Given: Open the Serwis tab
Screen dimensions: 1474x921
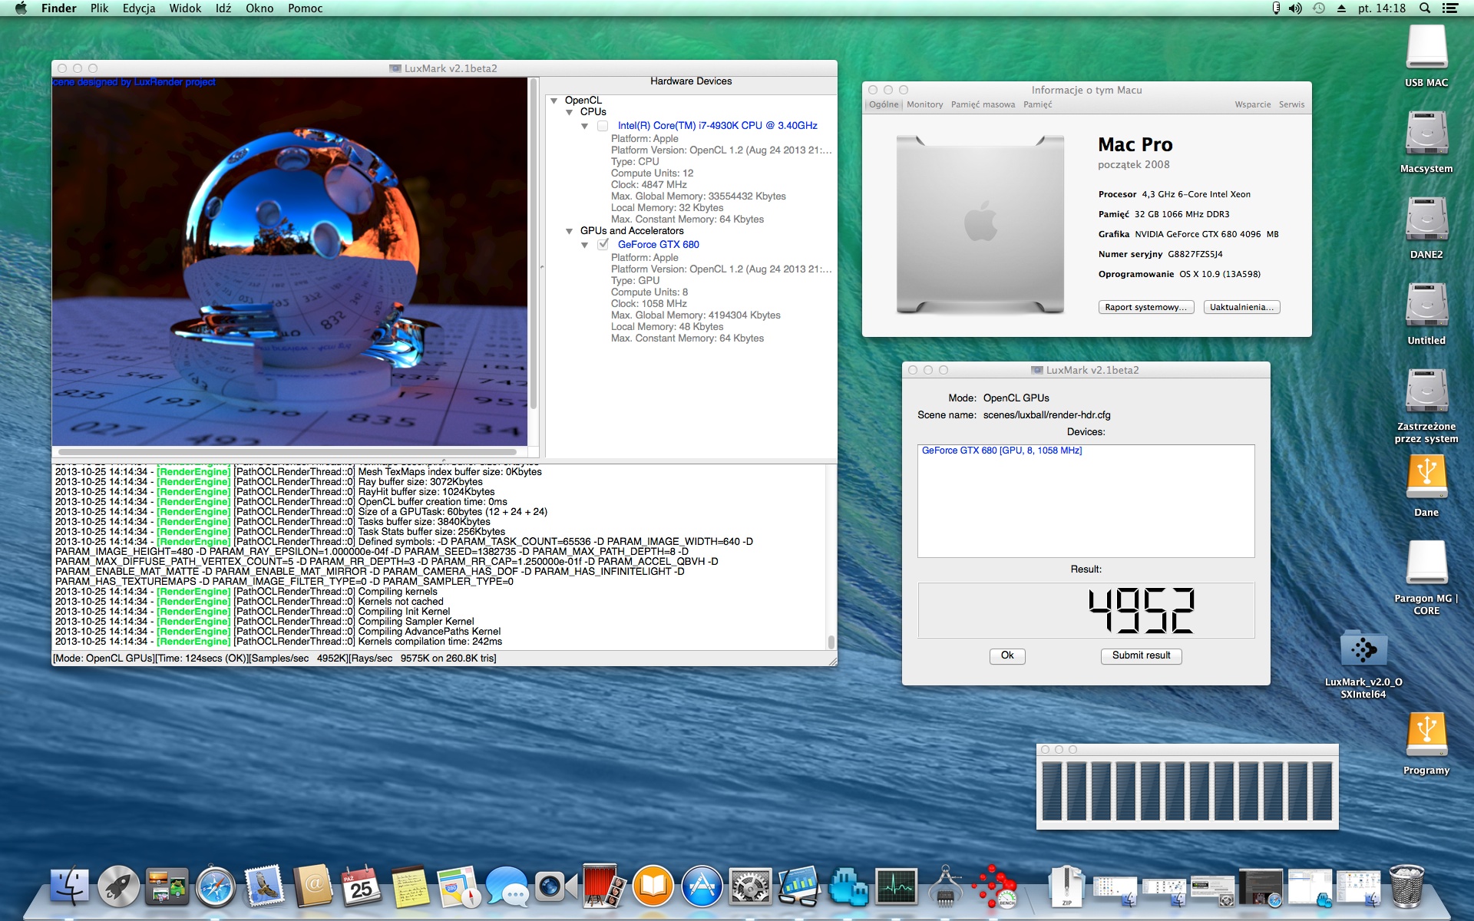Looking at the screenshot, I should click(x=1292, y=104).
